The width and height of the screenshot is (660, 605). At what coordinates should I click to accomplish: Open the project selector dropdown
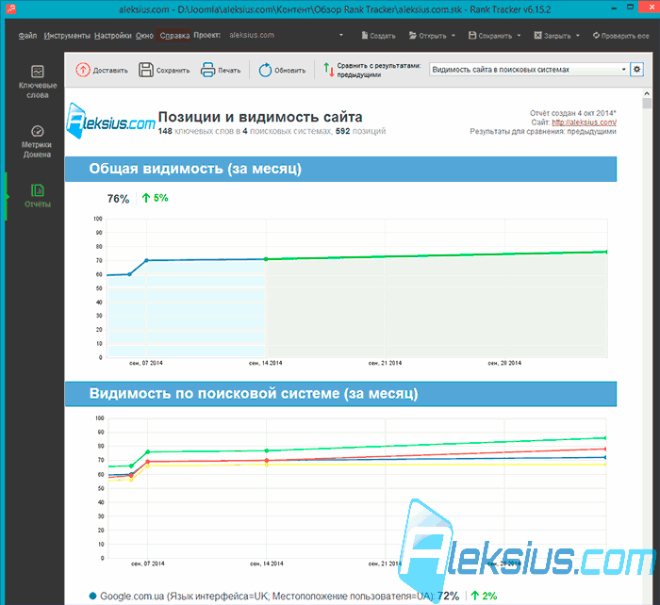click(x=341, y=35)
